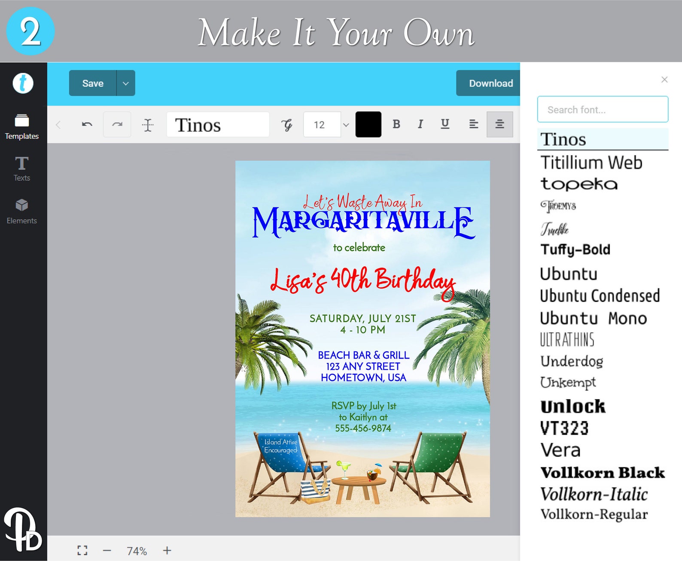This screenshot has height=561, width=682.
Task: Toggle bold formatting
Action: coord(396,124)
